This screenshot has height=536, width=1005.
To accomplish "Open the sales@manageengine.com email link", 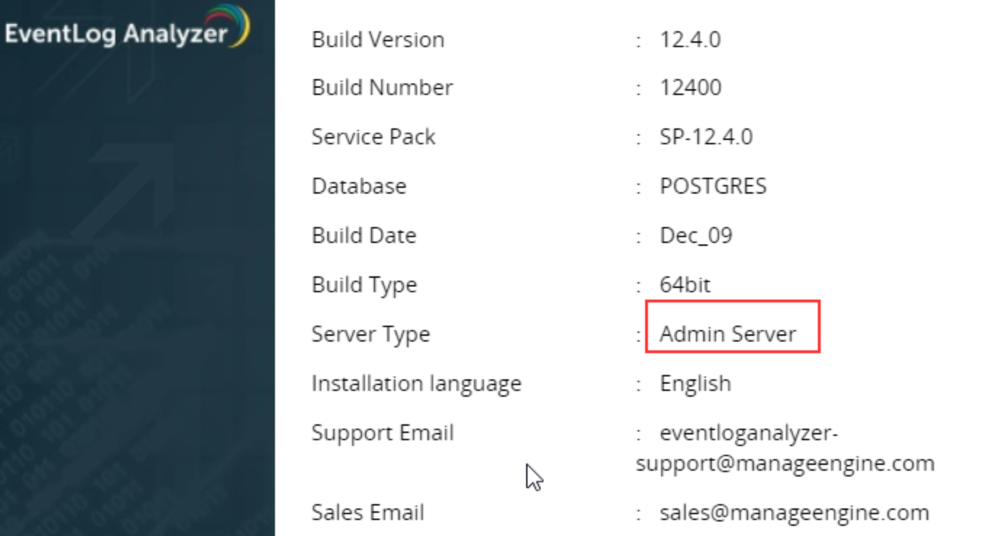I will point(794,513).
